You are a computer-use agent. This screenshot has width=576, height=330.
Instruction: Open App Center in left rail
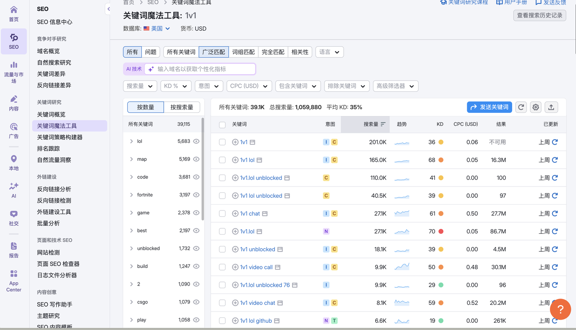(14, 281)
